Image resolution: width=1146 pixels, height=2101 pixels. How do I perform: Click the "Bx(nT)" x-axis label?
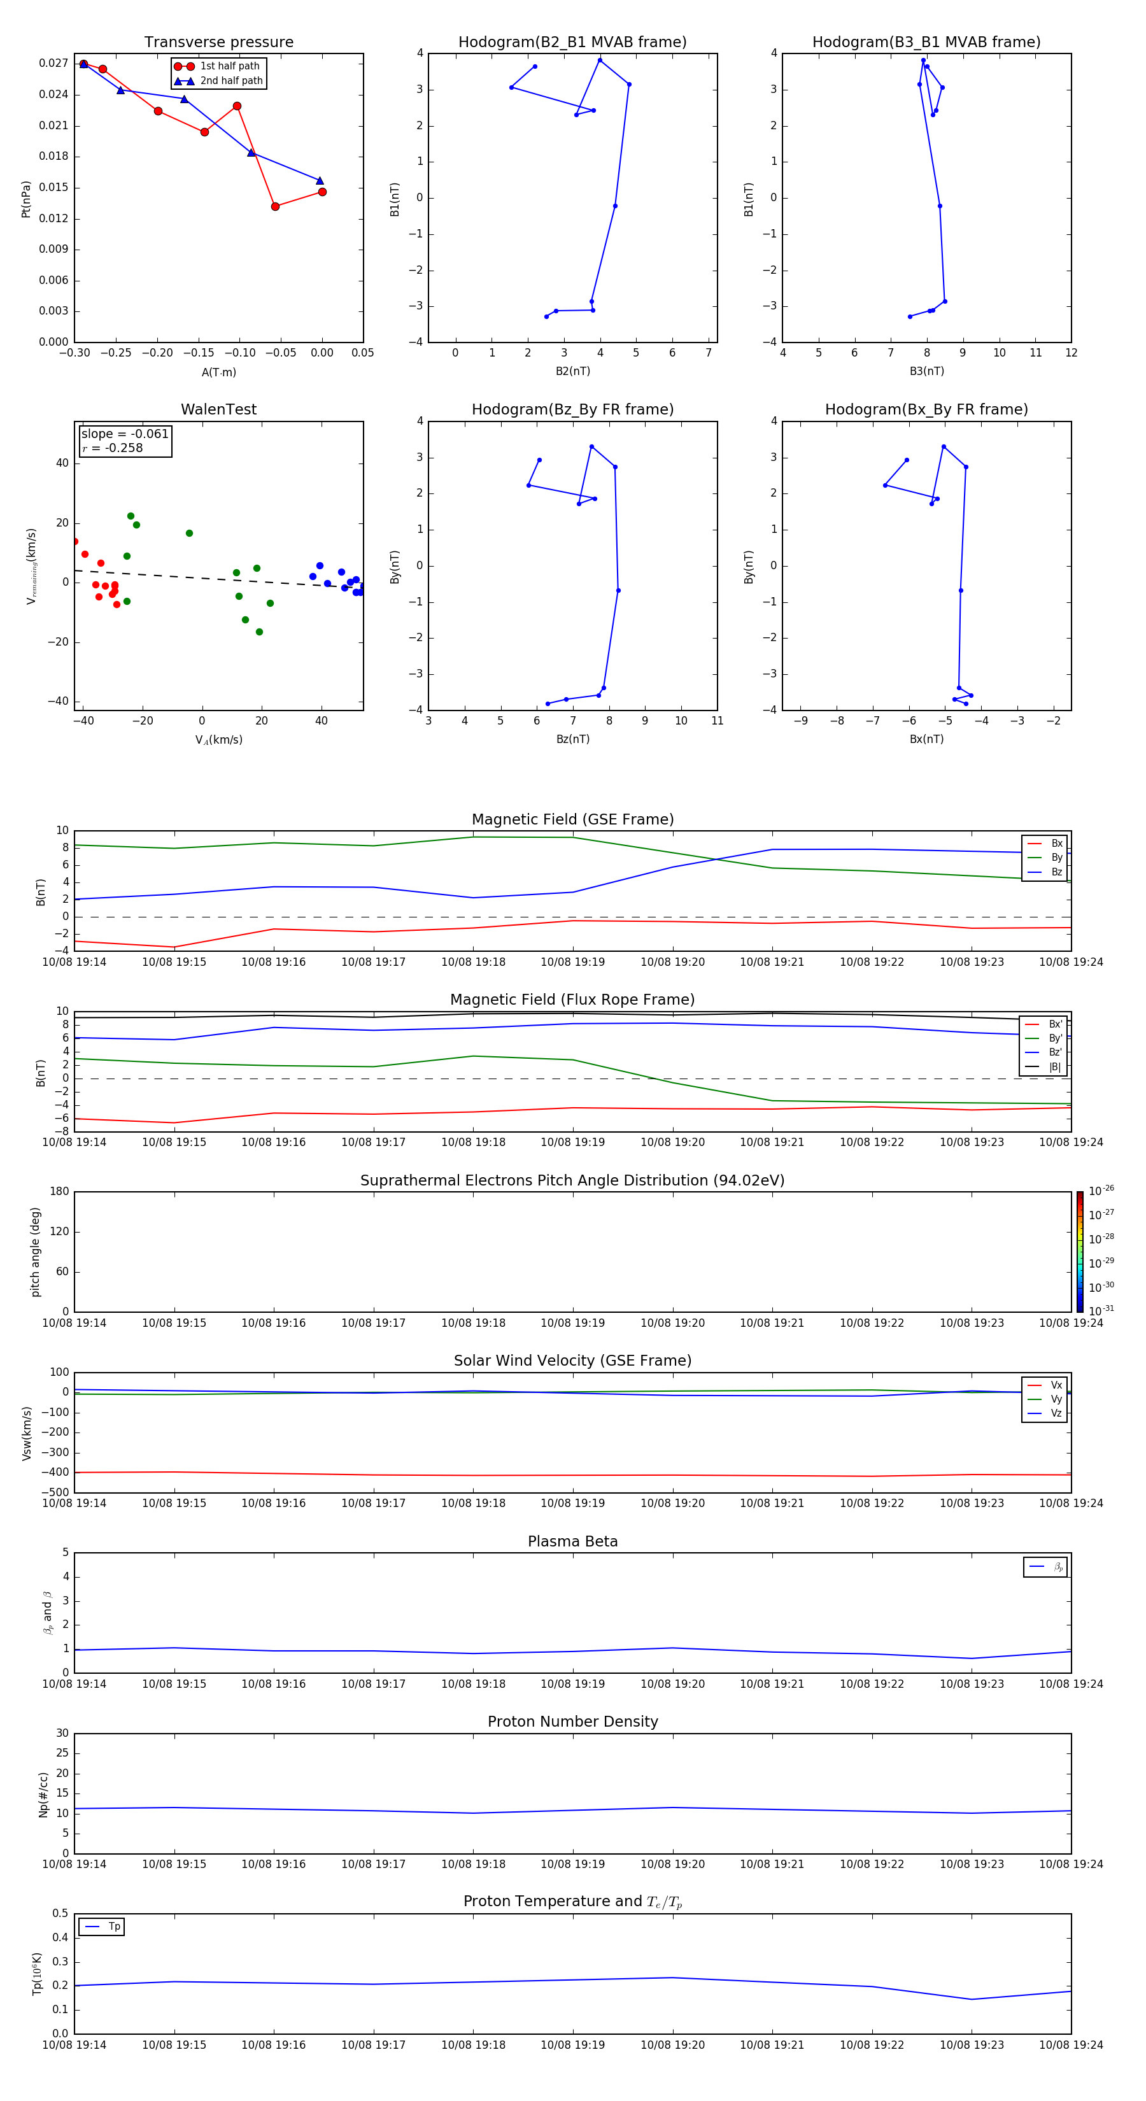tap(926, 739)
